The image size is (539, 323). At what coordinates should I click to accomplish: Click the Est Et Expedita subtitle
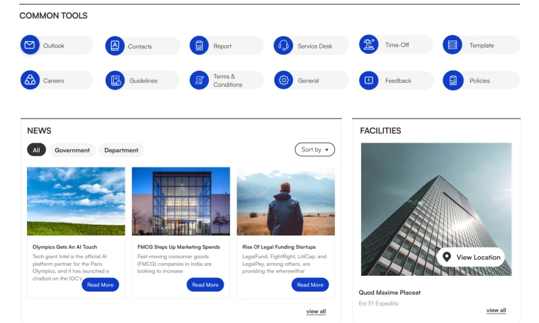click(x=379, y=303)
